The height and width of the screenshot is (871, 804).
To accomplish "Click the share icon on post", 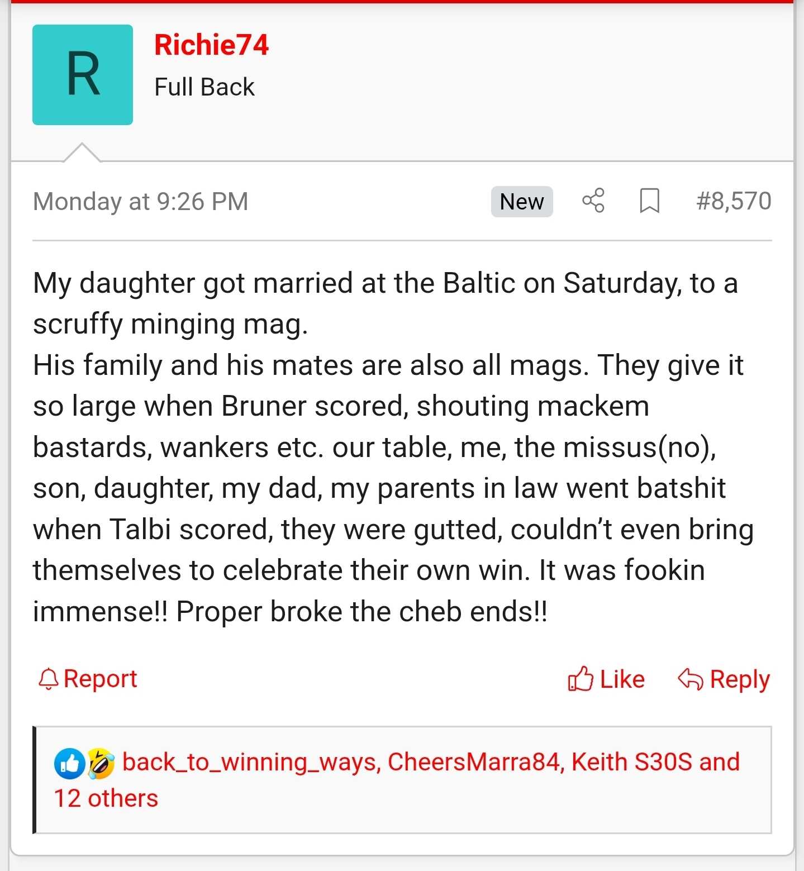I will point(593,201).
